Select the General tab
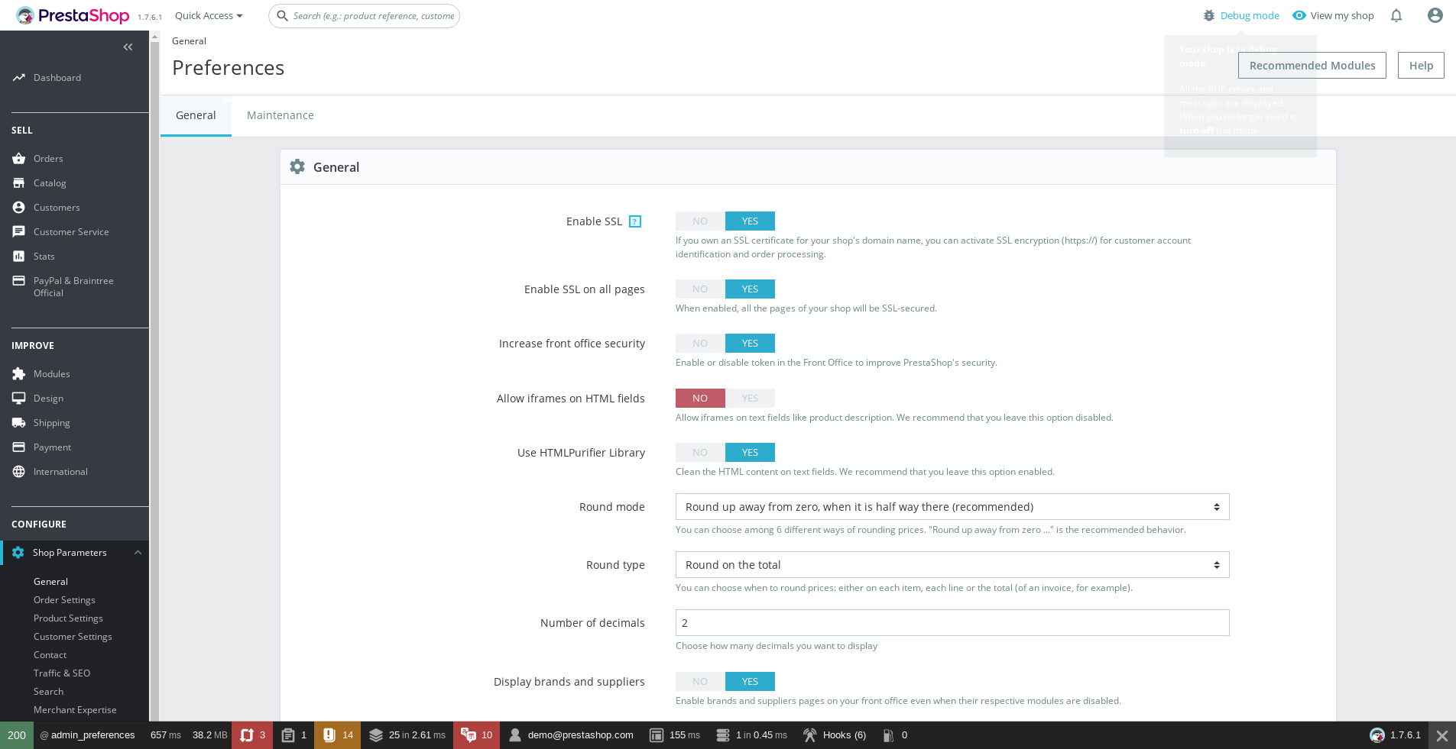The height and width of the screenshot is (749, 1456). tap(196, 115)
